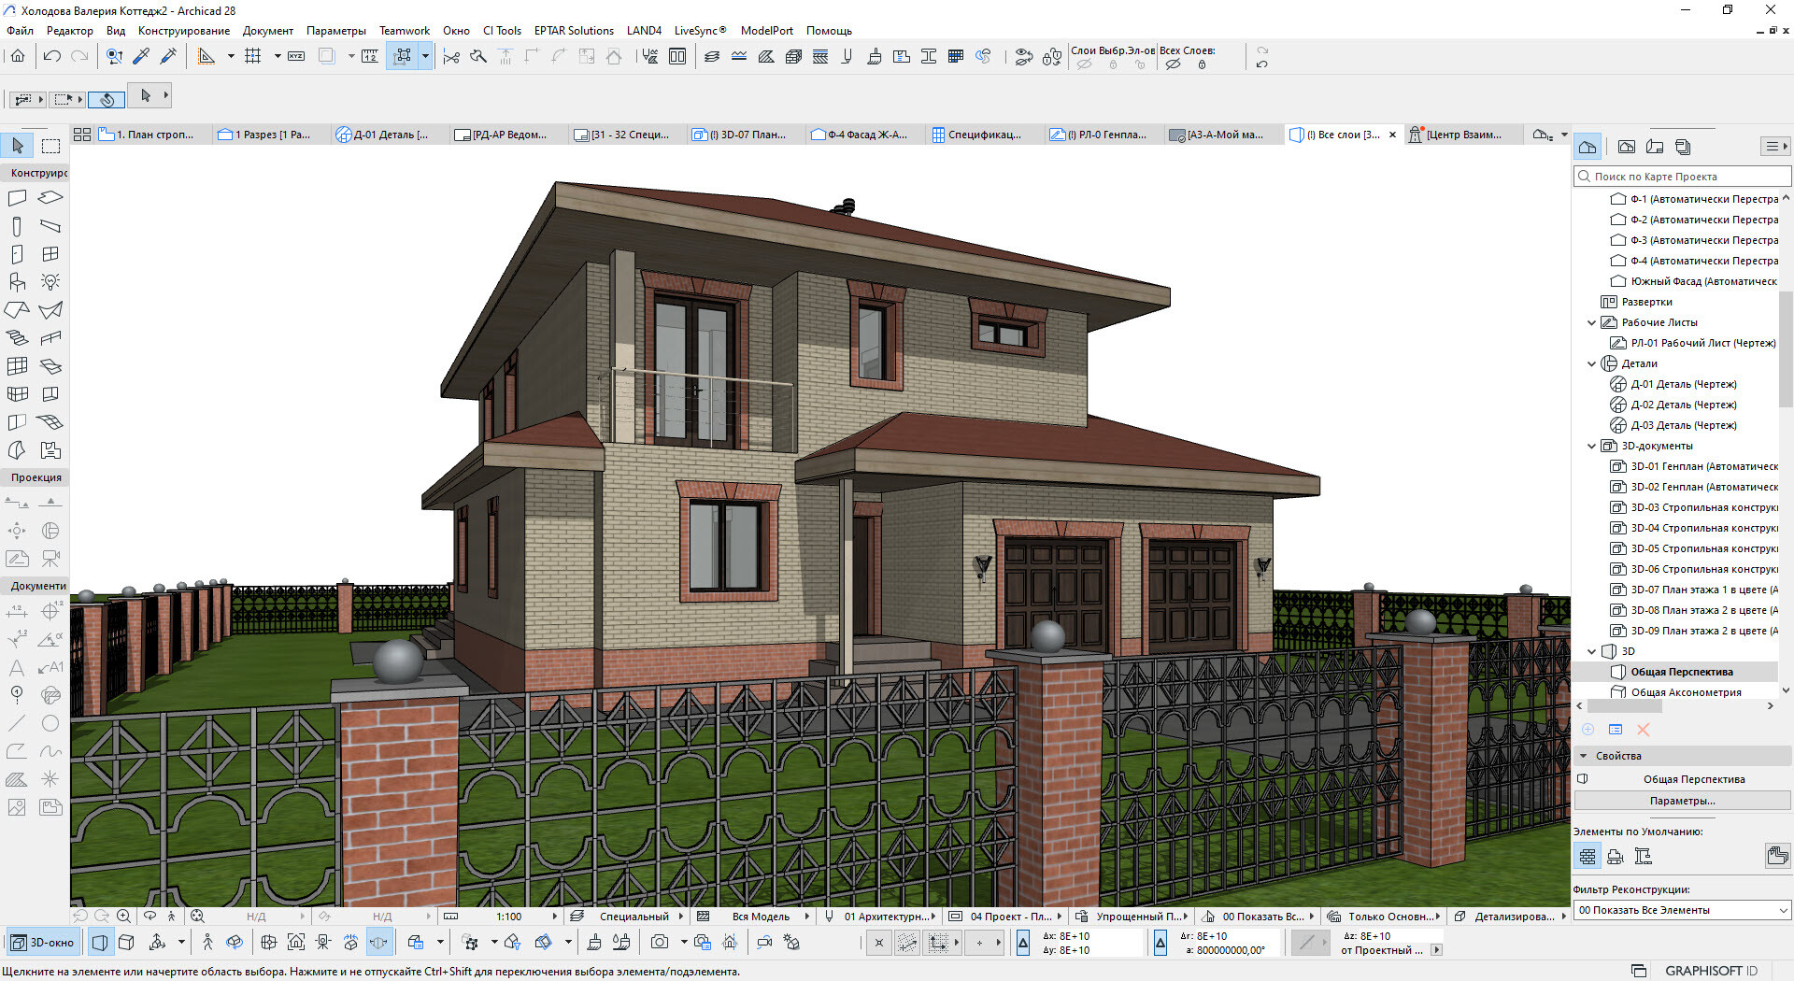Open scale 1:100 selector in status bar

(x=510, y=917)
